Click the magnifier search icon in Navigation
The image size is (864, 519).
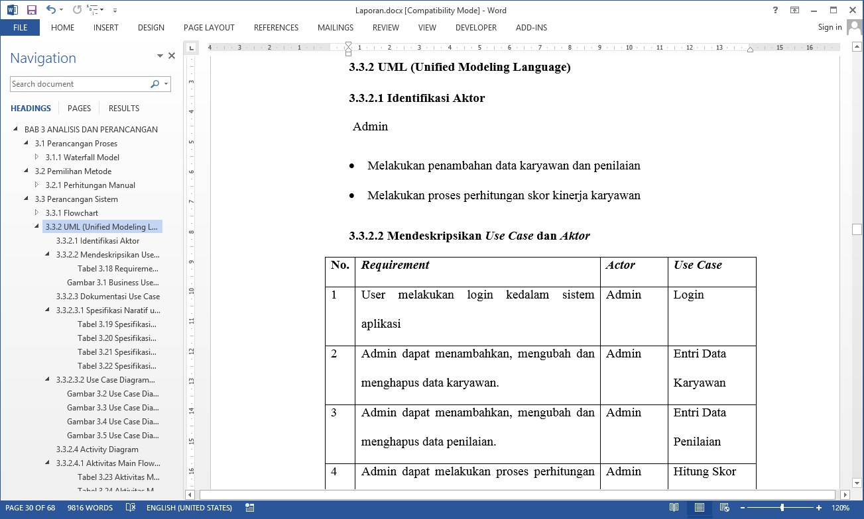[154, 84]
